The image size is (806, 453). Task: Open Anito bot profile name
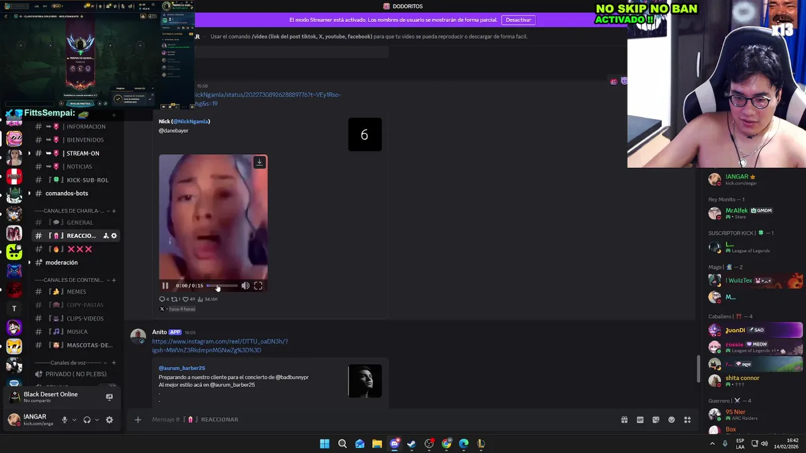[159, 332]
